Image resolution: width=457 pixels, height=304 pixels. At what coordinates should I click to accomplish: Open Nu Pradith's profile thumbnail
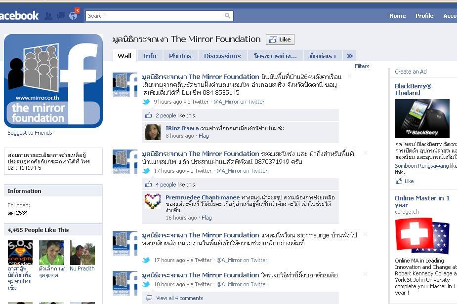83,253
